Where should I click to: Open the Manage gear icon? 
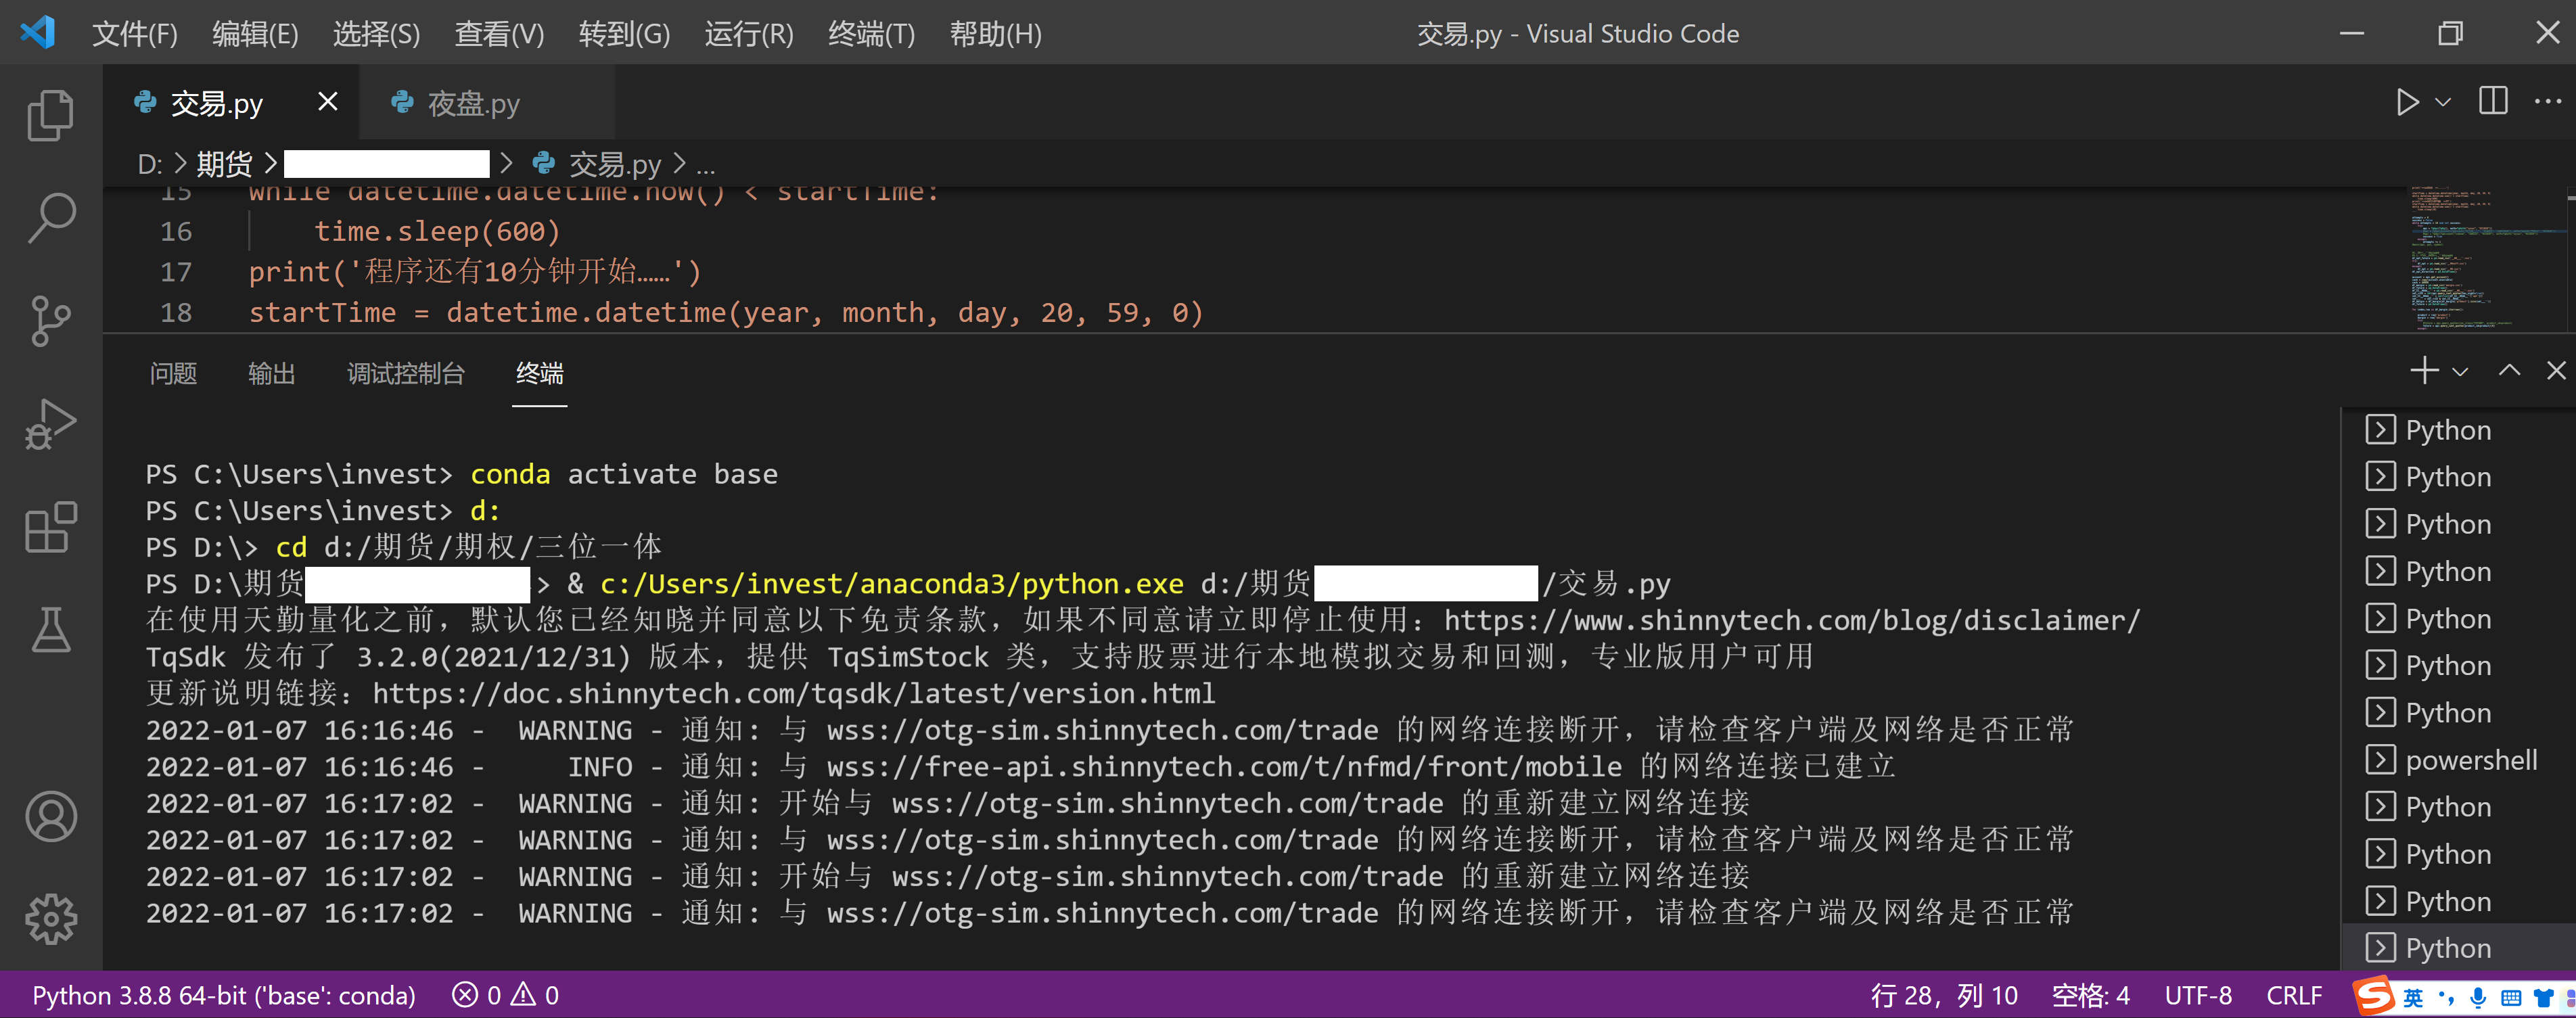point(51,919)
